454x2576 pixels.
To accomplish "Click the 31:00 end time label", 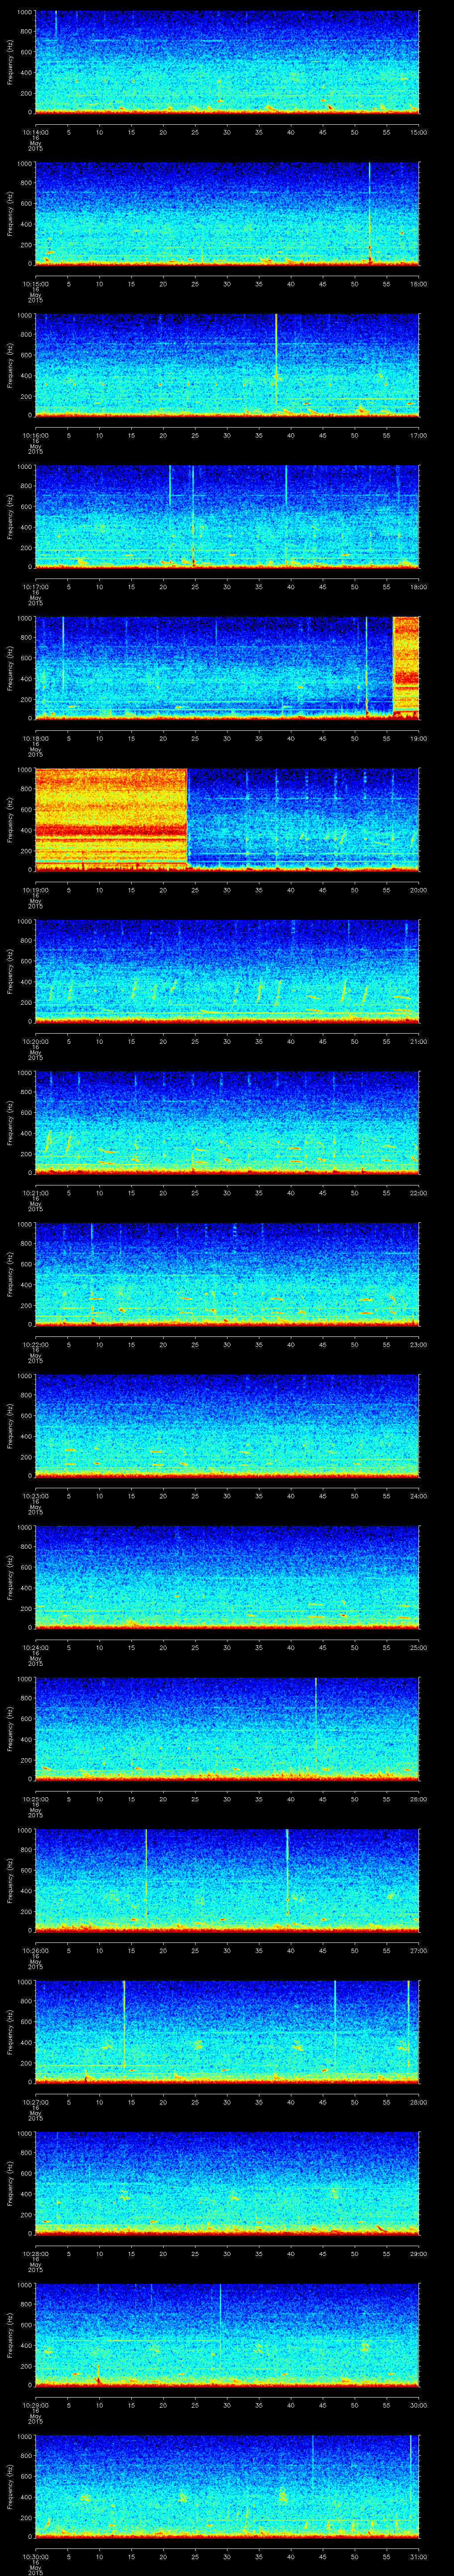I will coord(418,2556).
